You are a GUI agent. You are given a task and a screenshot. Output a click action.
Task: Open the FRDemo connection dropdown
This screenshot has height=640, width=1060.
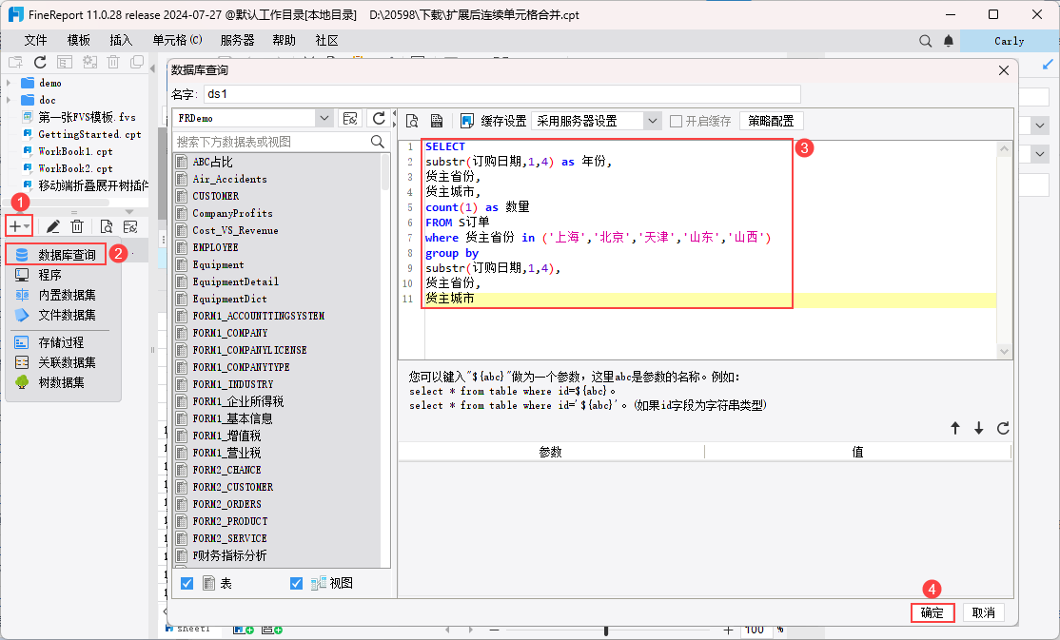click(324, 118)
